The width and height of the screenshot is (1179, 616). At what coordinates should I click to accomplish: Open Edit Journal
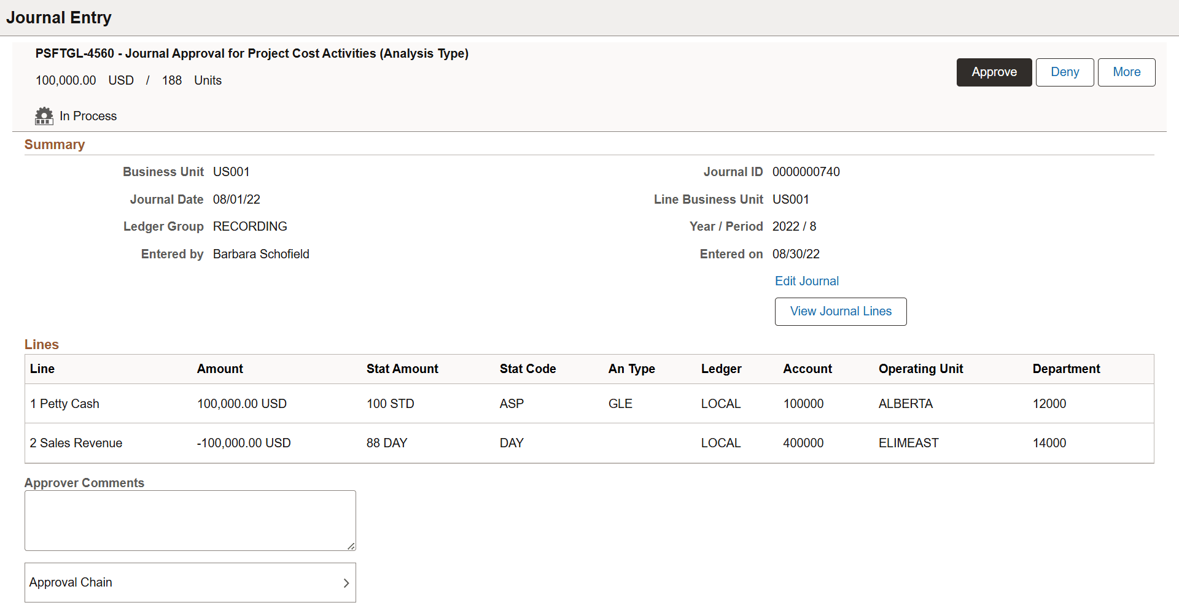(807, 280)
